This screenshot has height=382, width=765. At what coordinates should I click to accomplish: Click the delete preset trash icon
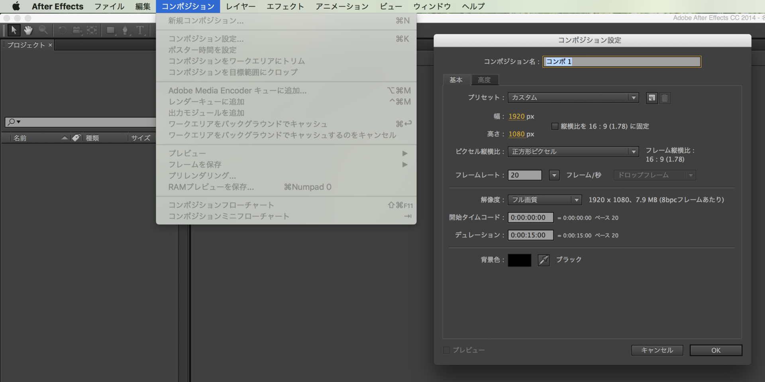point(665,98)
